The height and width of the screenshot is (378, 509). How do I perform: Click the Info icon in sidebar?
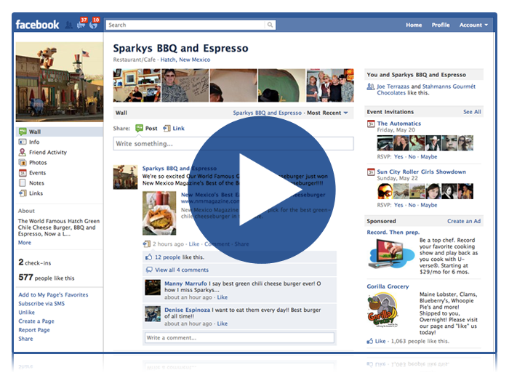[23, 142]
